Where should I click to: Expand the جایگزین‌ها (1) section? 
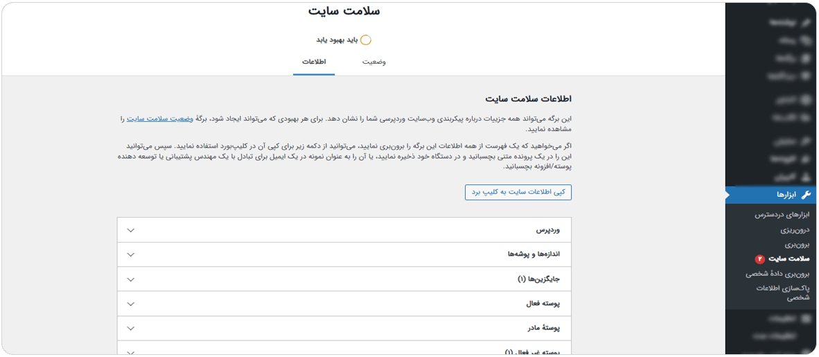[344, 279]
